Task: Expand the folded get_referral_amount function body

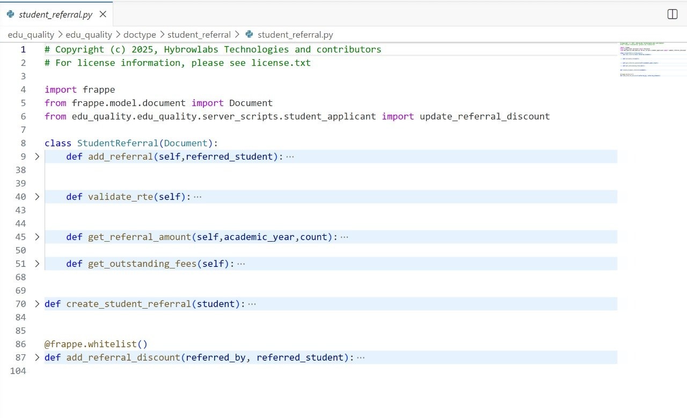Action: pyautogui.click(x=345, y=236)
